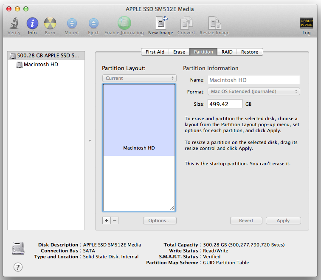Screen dimensions: 321x280
Task: Switch to the First Aid tab
Action: (x=155, y=52)
